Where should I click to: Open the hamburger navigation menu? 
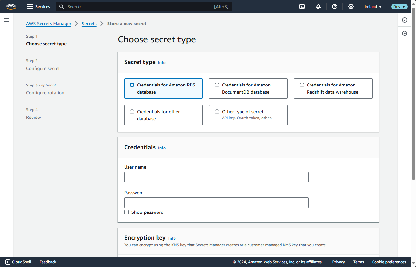pos(7,20)
